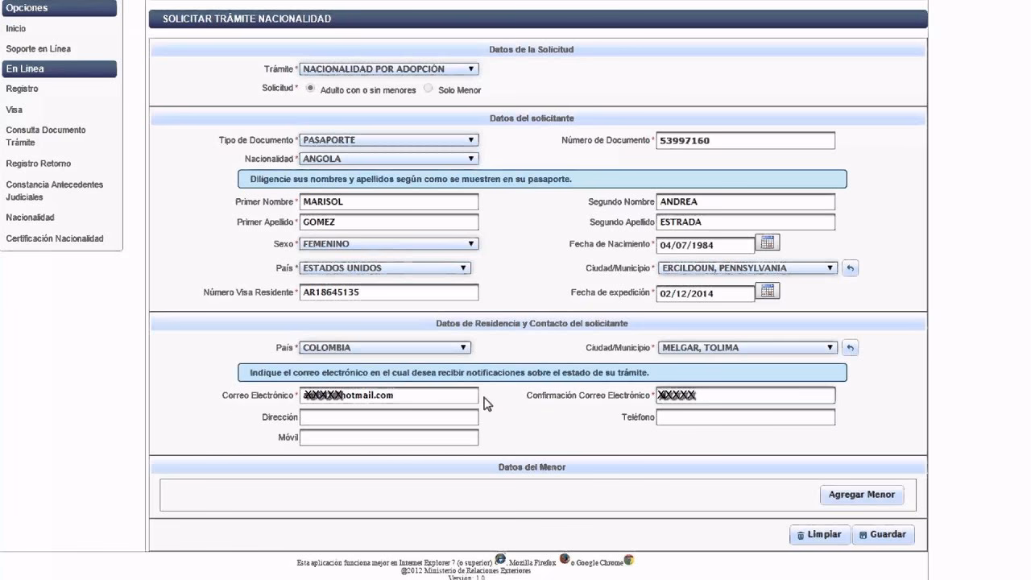
Task: Open the Tipo de Documento dropdown
Action: point(389,140)
